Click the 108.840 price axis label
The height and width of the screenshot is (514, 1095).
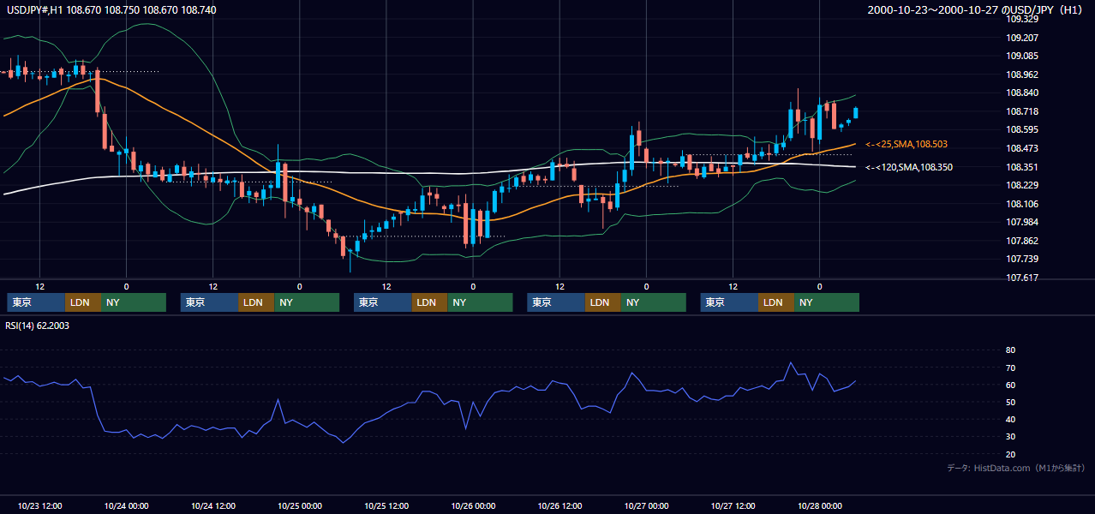1022,93
